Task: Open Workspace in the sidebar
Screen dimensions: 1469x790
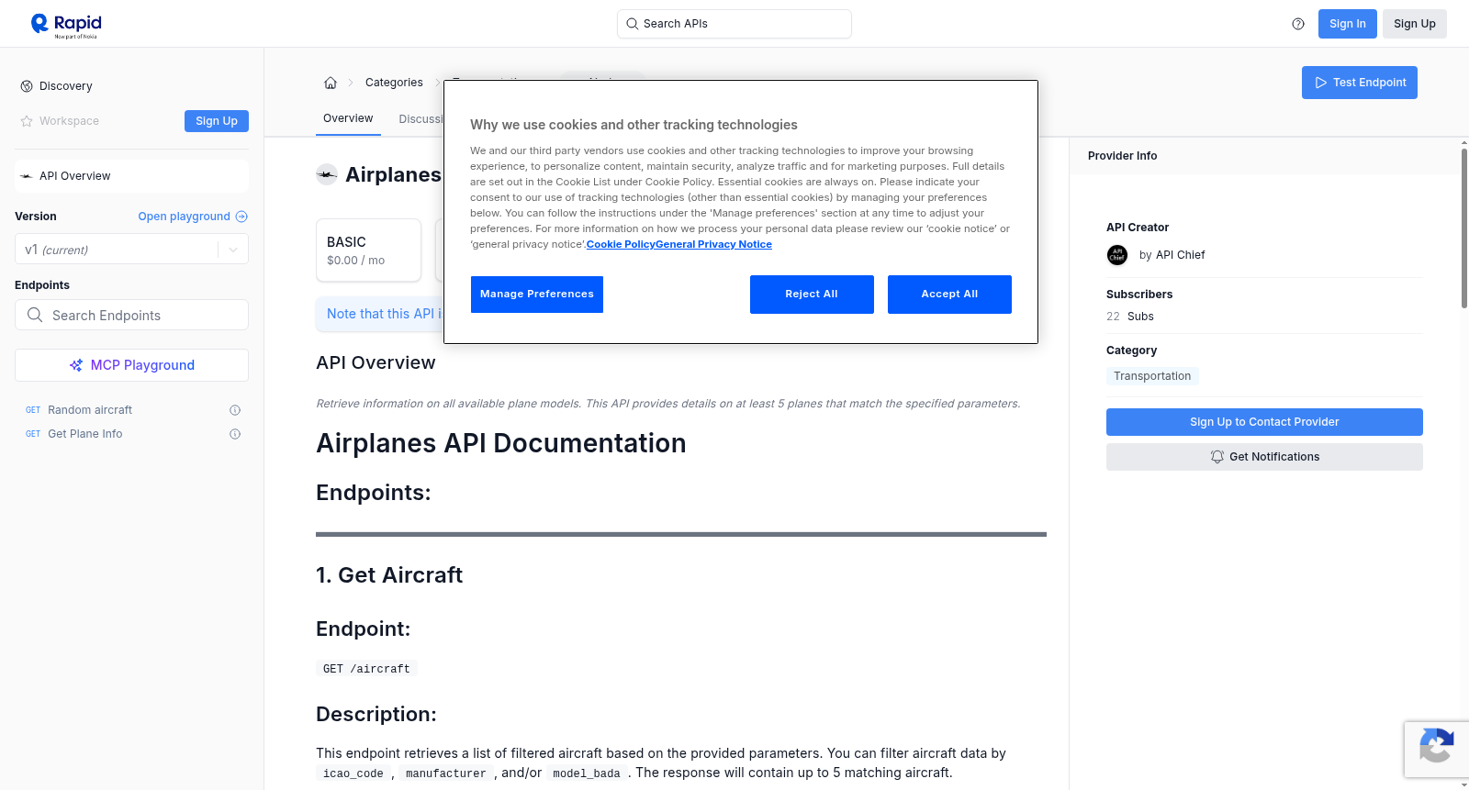Action: tap(69, 121)
